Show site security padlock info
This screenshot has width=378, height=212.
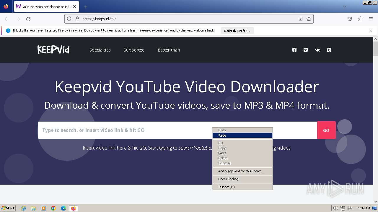point(77,19)
